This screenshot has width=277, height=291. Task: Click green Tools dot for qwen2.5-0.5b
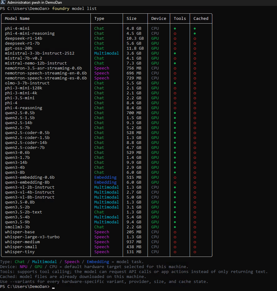click(x=175, y=113)
